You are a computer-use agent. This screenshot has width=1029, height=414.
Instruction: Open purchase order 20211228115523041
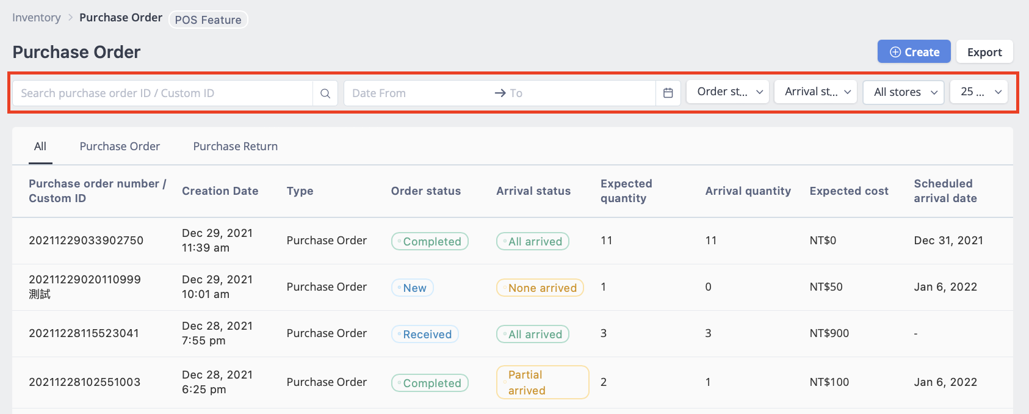84,333
